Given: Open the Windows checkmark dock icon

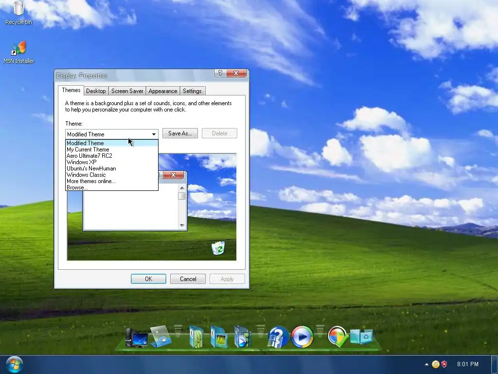Looking at the screenshot, I should tap(337, 337).
